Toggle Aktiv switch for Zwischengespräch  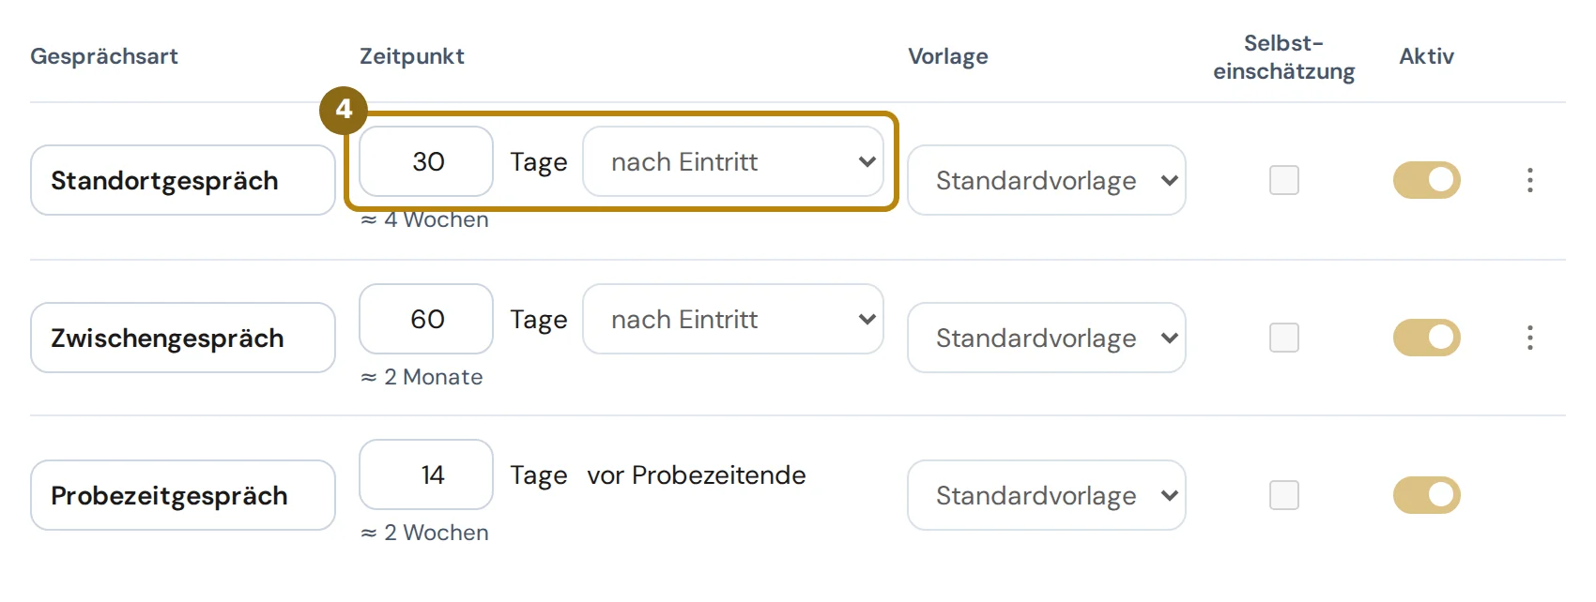point(1427,338)
